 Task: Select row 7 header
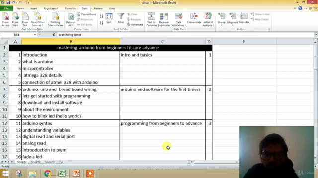click(x=4, y=89)
